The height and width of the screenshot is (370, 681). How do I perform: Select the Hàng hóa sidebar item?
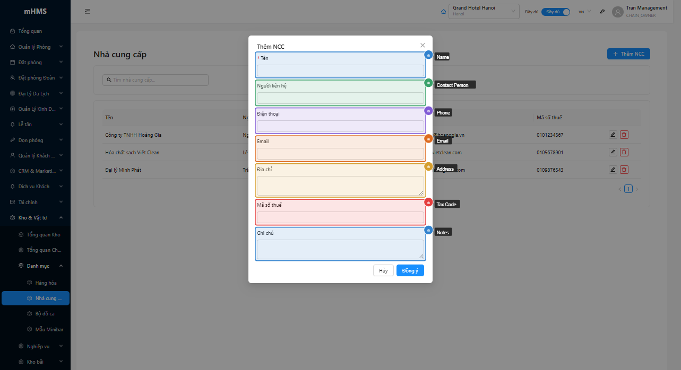[46, 283]
